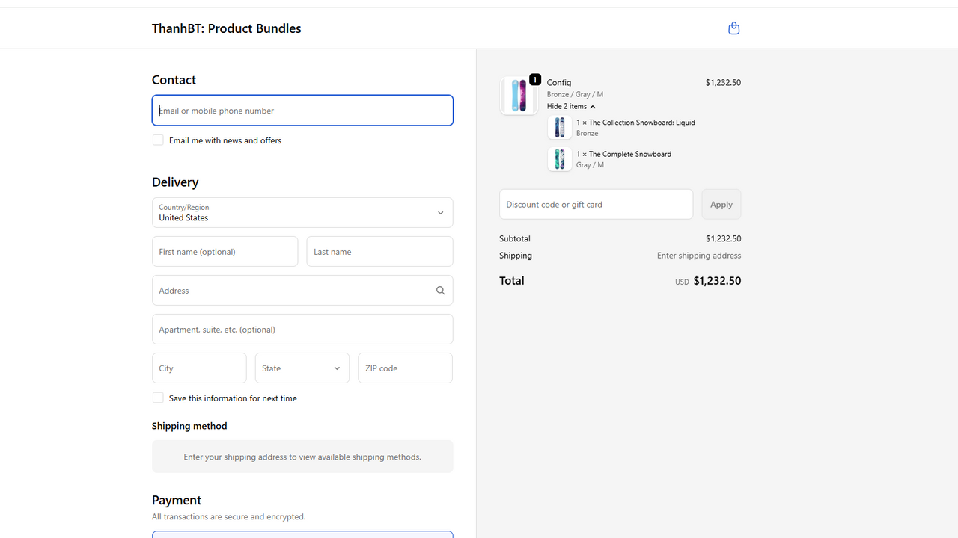
Task: Click the Country/Region chevron arrow
Action: 440,213
